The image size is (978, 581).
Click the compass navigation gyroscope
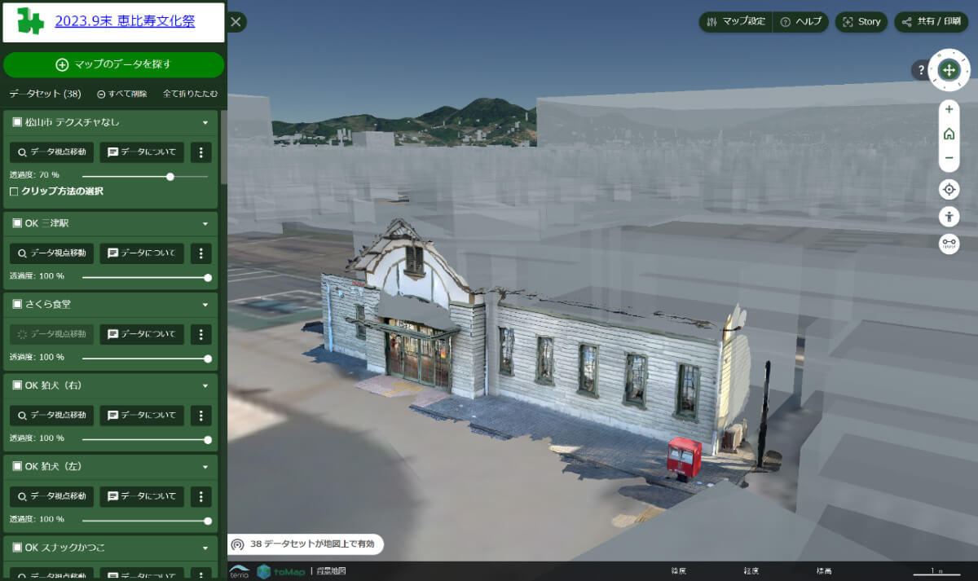coord(949,69)
